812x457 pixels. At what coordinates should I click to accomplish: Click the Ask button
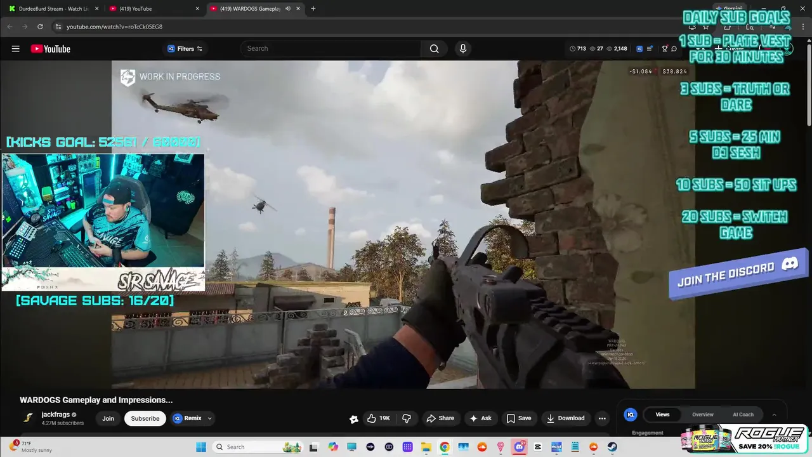point(480,418)
